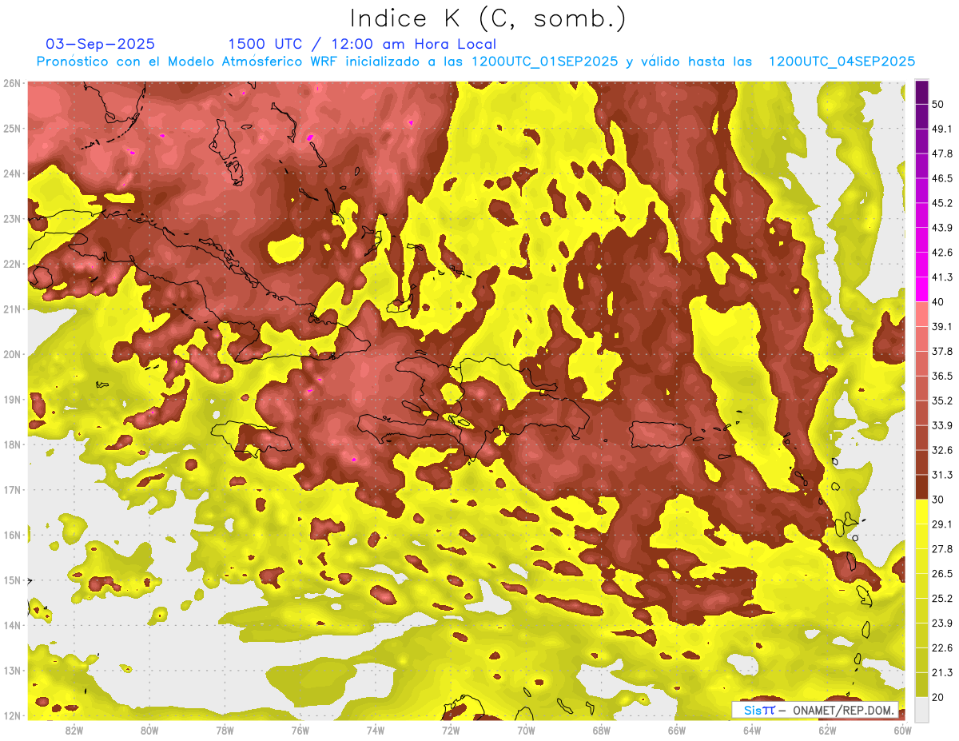Click the '80W' longitude label
959x741 pixels.
149,731
